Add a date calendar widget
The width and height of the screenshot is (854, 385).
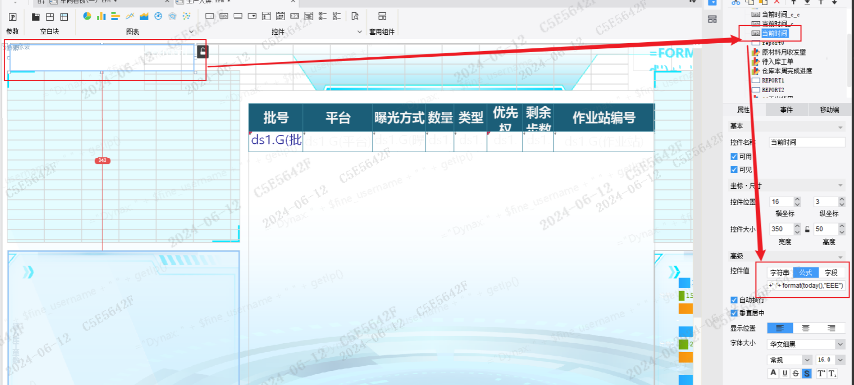click(x=280, y=16)
